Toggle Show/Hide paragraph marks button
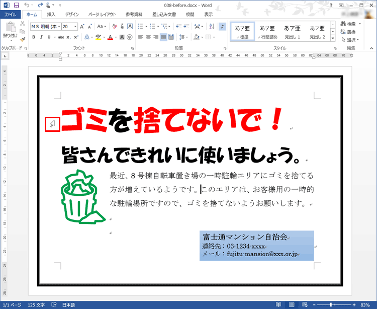 (x=222, y=27)
